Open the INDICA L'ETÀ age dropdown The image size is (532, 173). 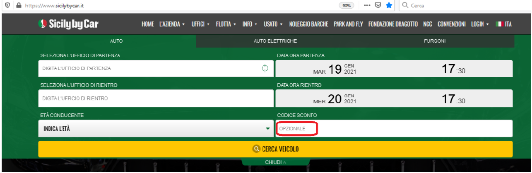(x=156, y=128)
